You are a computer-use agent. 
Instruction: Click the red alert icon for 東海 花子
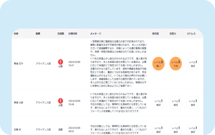pos(60,62)
